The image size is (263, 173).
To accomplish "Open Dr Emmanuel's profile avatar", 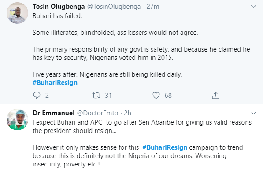I will [x=17, y=120].
